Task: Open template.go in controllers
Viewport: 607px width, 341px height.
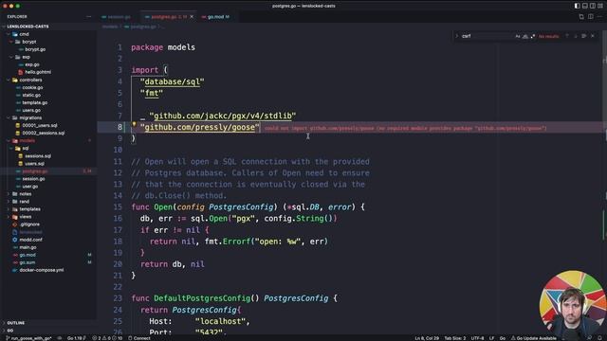Action: coord(35,103)
